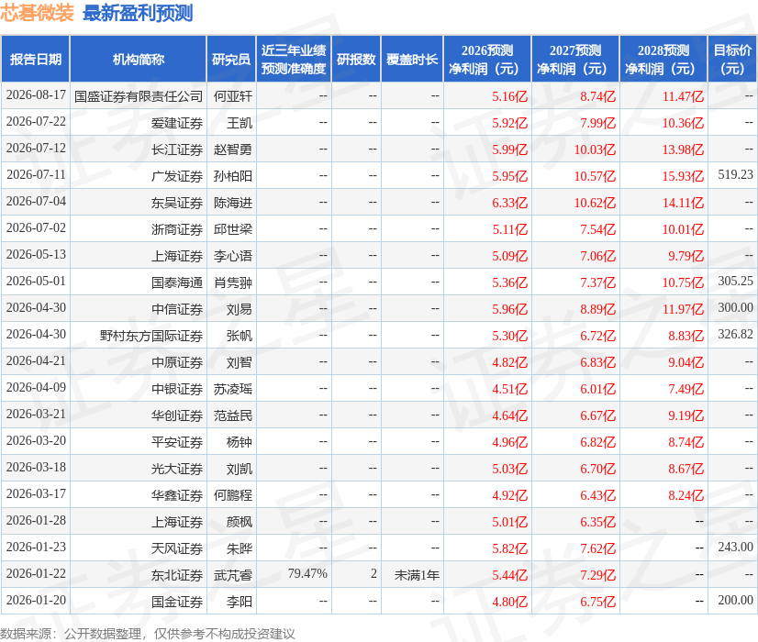Screen dimensions: 758x642
Task: Click the 机构简称 column header
Action: (x=139, y=59)
